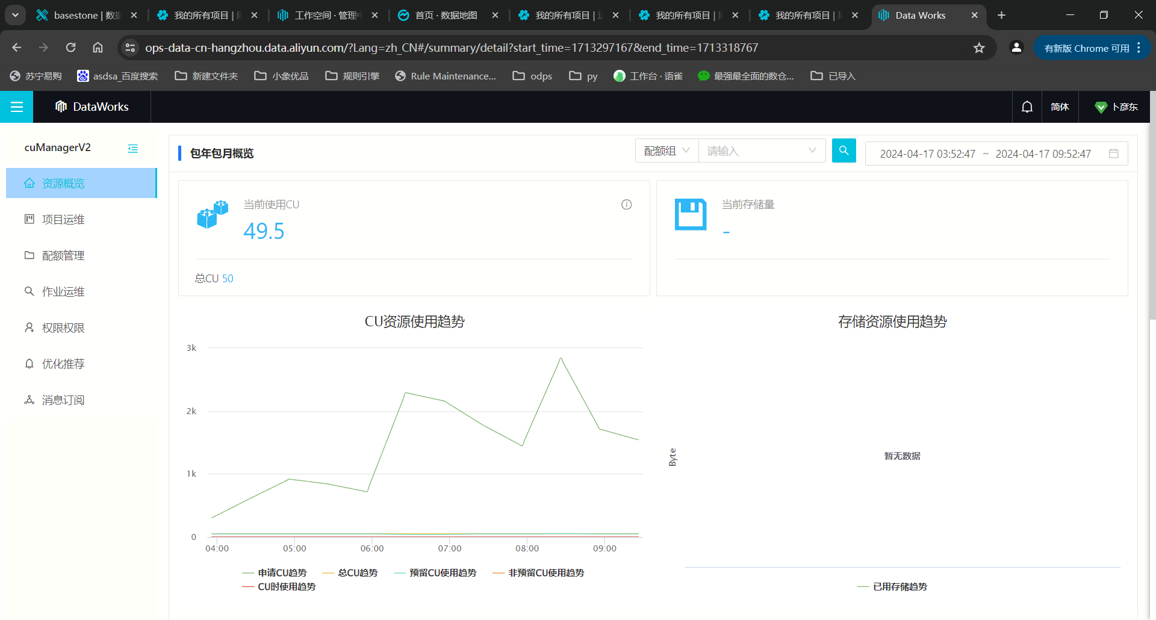
Task: Click the 总CU value 50
Action: [228, 278]
